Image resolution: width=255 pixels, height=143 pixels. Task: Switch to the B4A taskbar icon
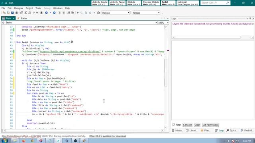click(x=58, y=141)
